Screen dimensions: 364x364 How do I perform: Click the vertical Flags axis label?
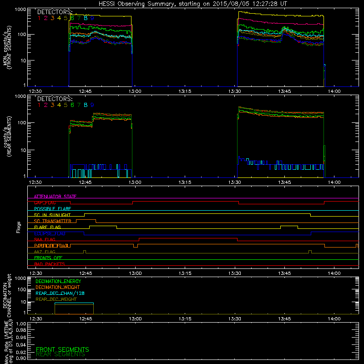19,227
